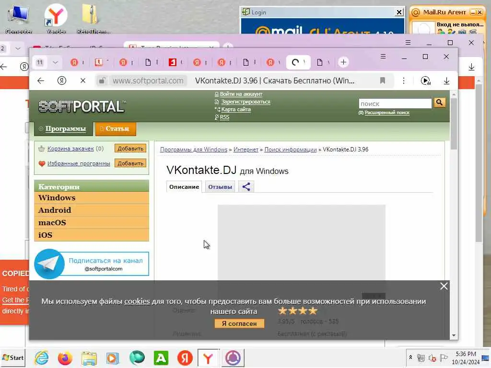Click Зарегистрироваться link
Viewport: 491px width, 368px height.
click(x=245, y=102)
